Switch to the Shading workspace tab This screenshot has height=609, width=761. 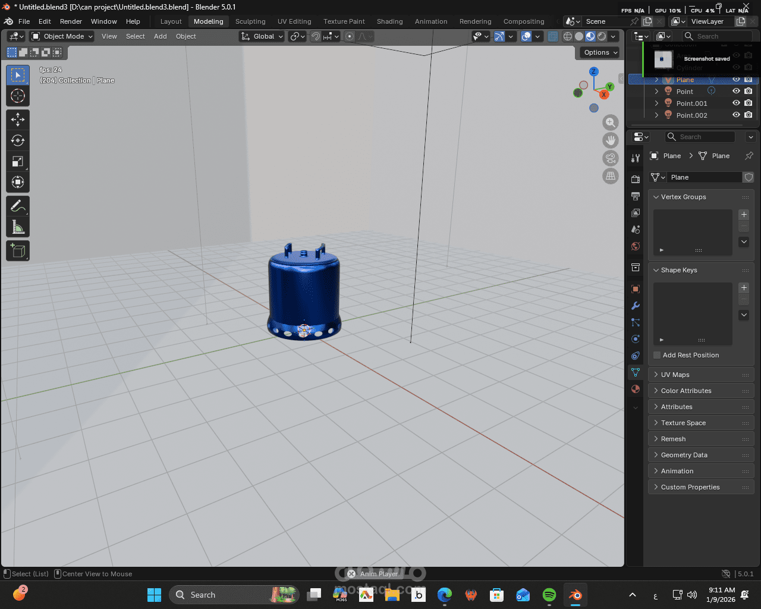coord(389,21)
